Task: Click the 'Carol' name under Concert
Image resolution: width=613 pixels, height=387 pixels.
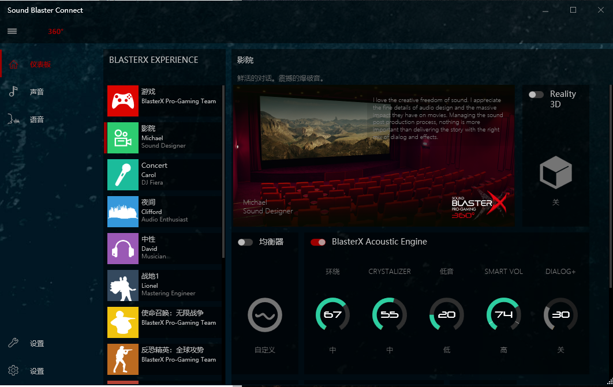Action: (148, 175)
